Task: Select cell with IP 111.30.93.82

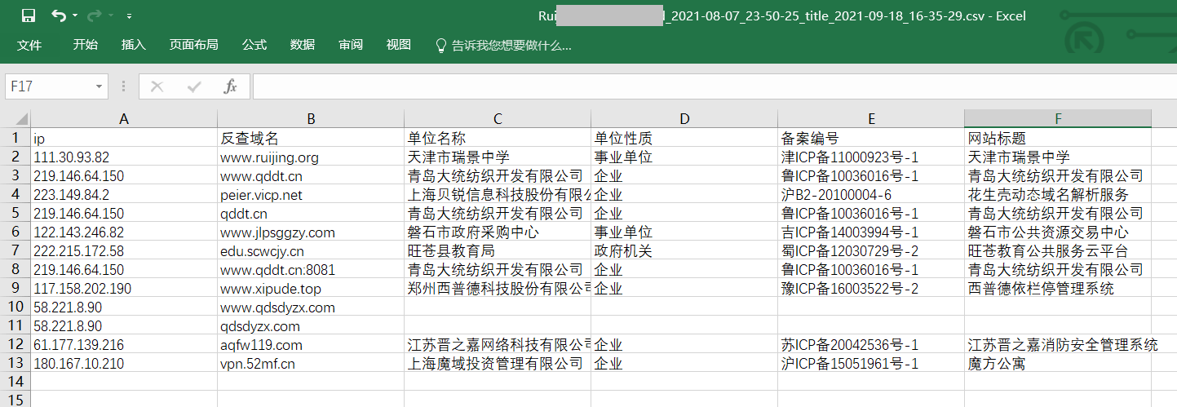Action: (124, 157)
